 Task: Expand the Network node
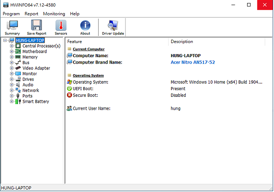[x=12, y=90]
